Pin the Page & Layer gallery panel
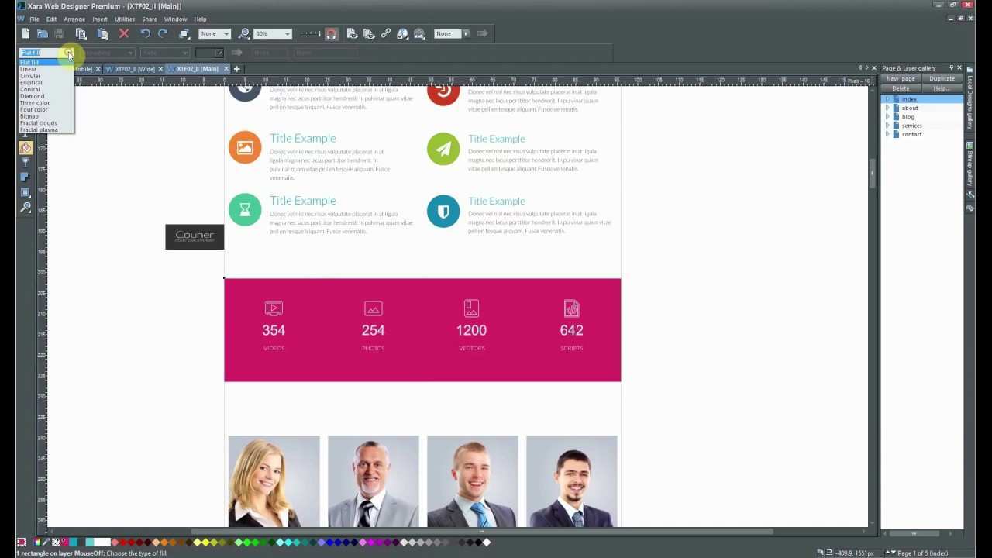 [x=951, y=68]
